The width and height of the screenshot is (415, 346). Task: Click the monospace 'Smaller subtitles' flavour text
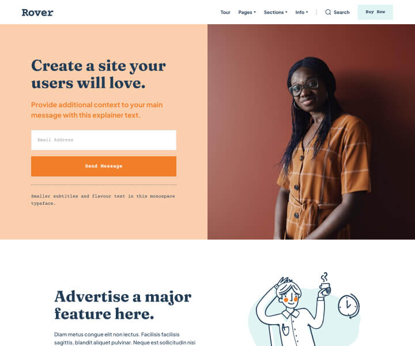pos(103,200)
